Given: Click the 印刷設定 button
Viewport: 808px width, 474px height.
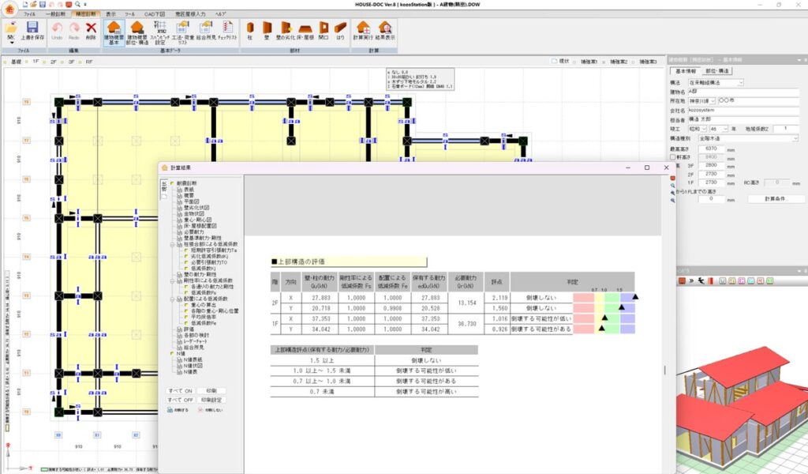Looking at the screenshot, I should tap(211, 400).
